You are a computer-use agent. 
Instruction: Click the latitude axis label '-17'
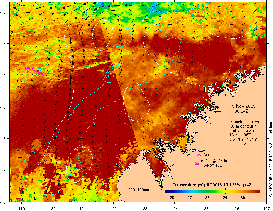click(x=3, y=170)
